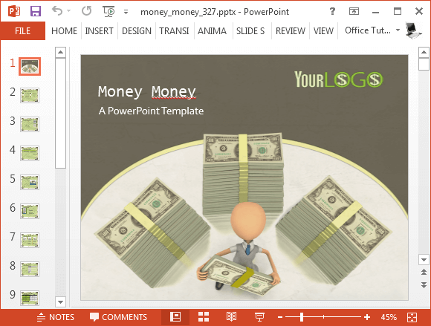Image resolution: width=431 pixels, height=326 pixels.
Task: Select slide 6 thumbnail
Action: point(30,211)
